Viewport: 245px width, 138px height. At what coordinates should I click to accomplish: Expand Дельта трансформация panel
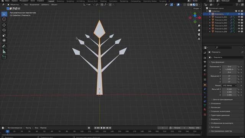(223, 100)
